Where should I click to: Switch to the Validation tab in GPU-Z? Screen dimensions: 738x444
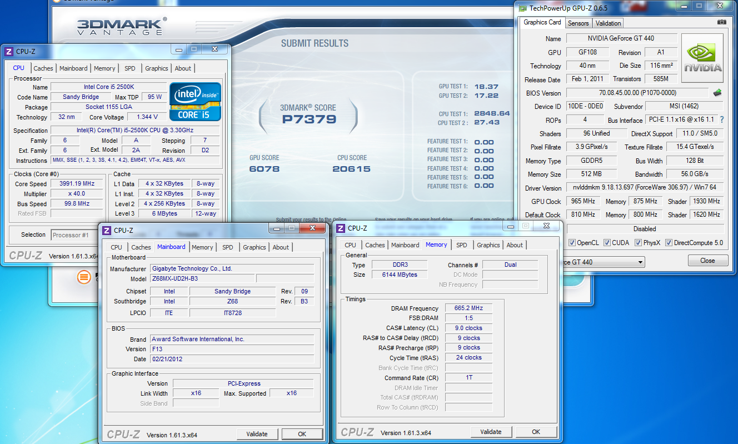[x=608, y=23]
